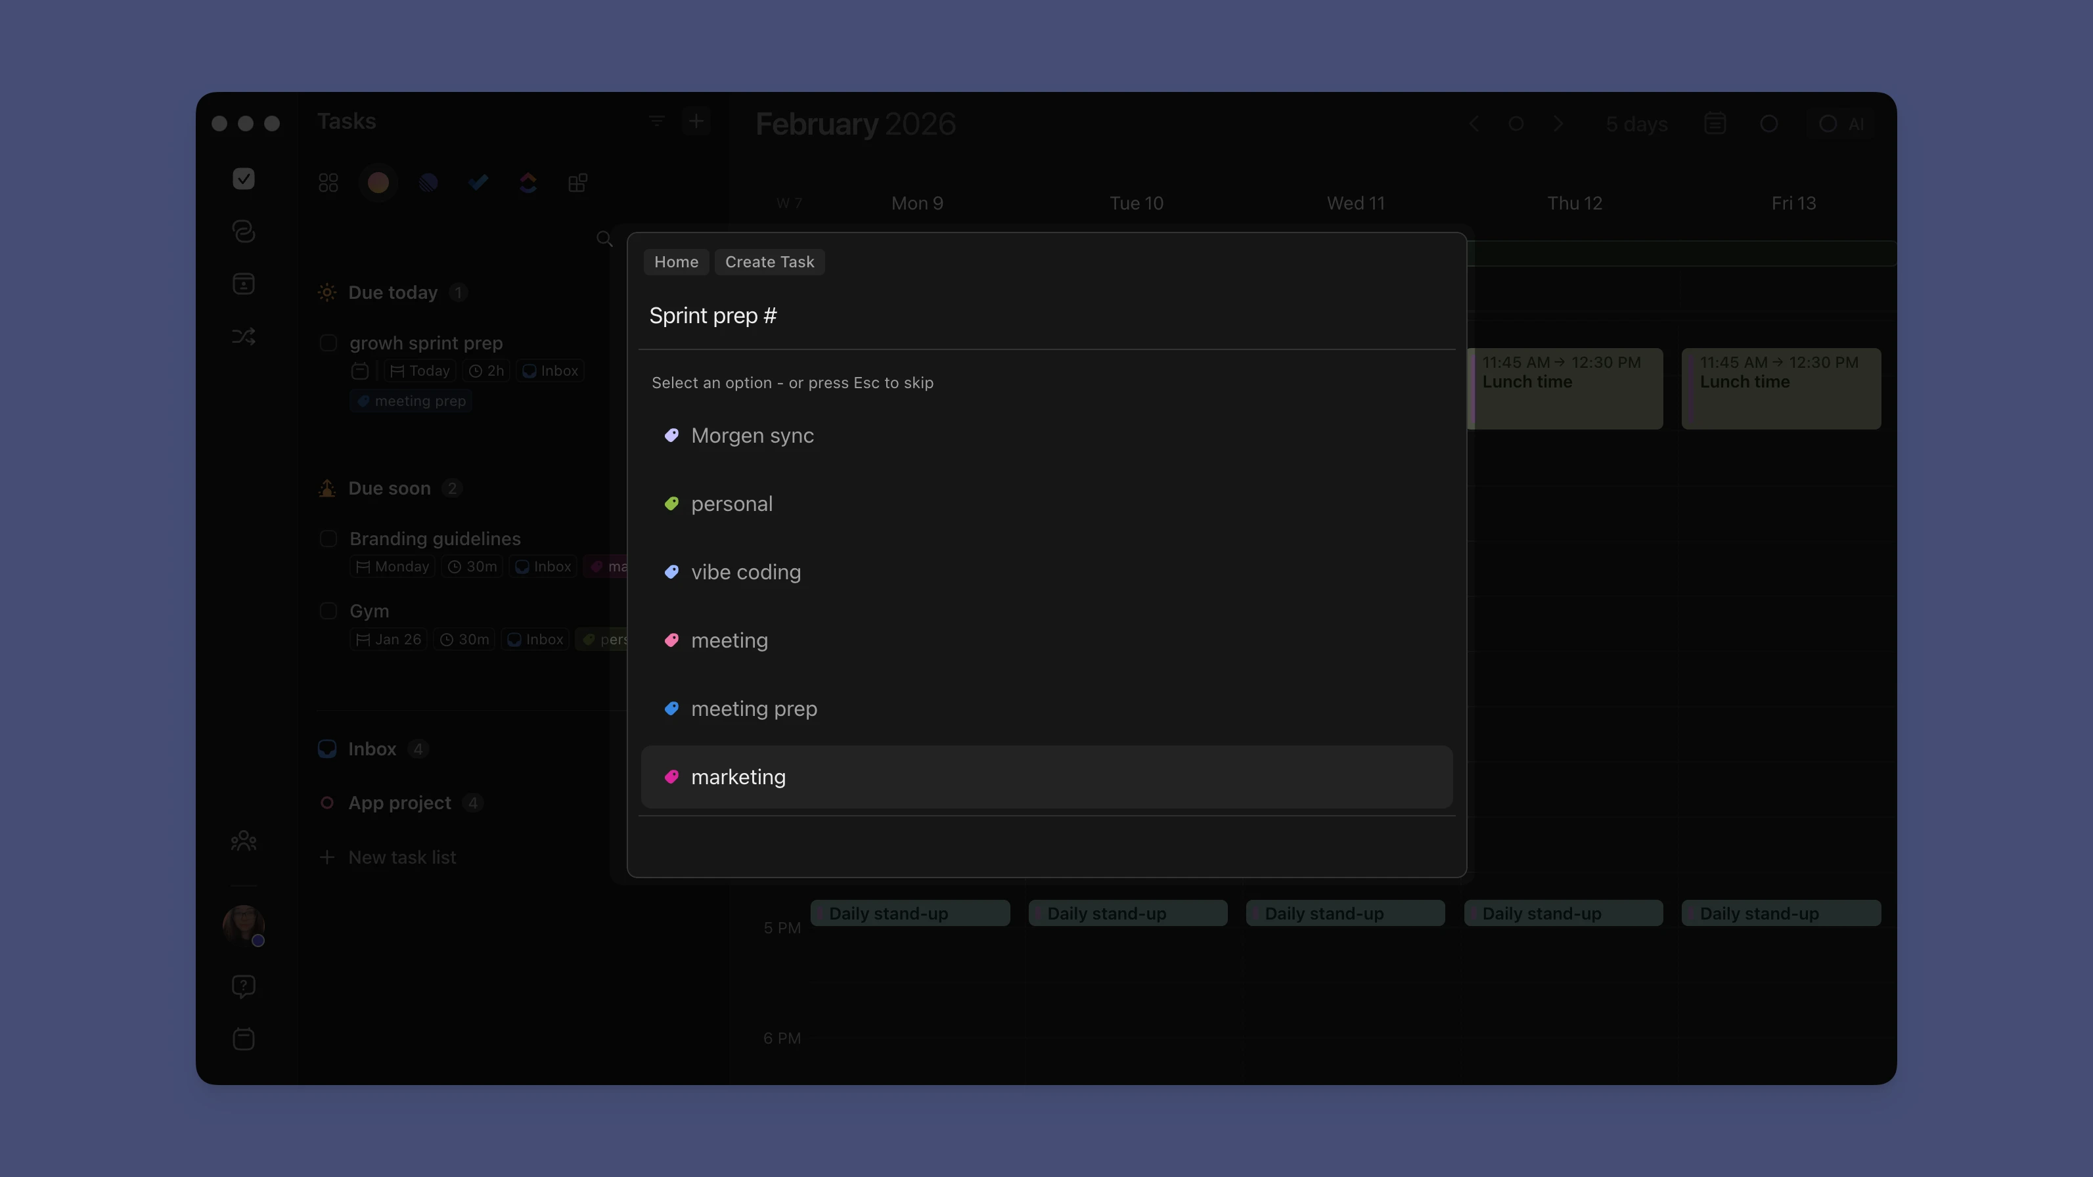Expand the App project task list
The height and width of the screenshot is (1177, 2093).
(x=399, y=803)
